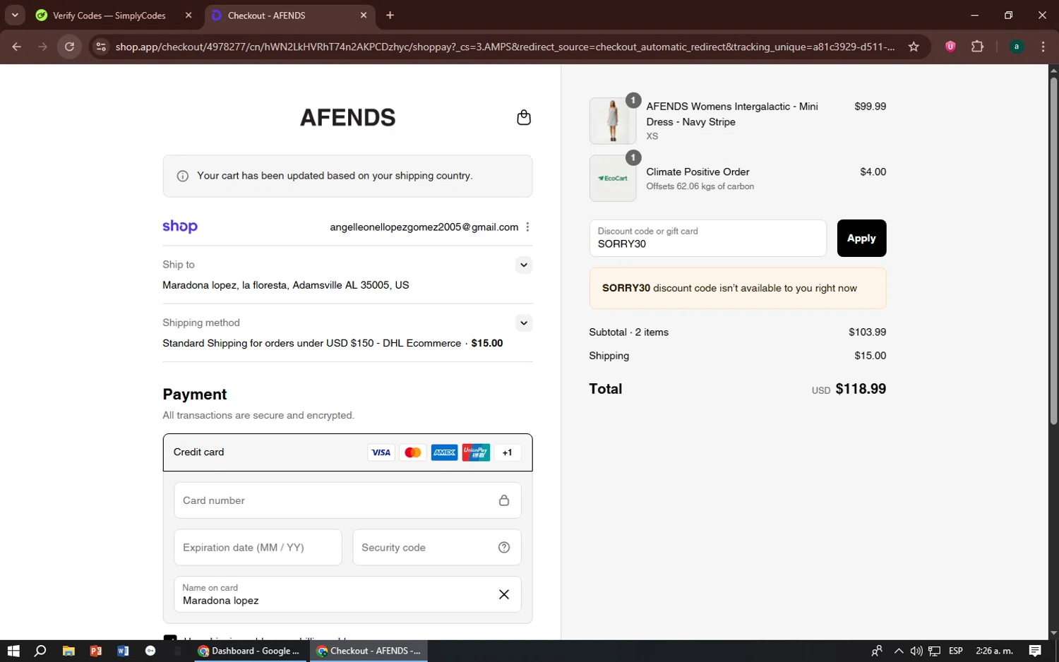Image resolution: width=1059 pixels, height=662 pixels.
Task: Switch to Dashboard - Google Chrome taskbar window
Action: 250,651
